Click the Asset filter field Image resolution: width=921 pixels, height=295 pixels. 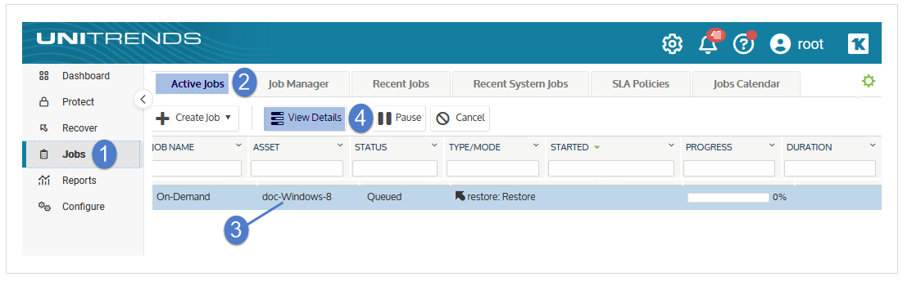(297, 168)
